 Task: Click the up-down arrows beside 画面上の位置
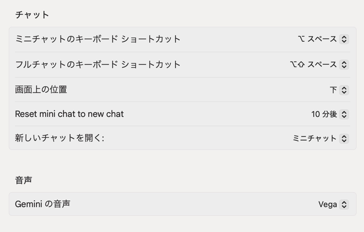[344, 90]
